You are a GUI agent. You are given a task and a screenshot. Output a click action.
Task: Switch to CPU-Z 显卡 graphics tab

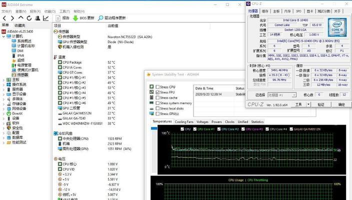click(x=310, y=11)
